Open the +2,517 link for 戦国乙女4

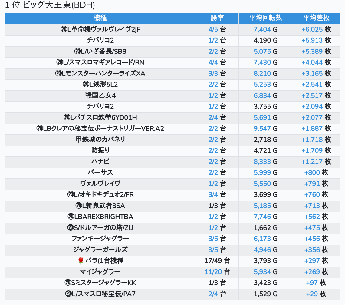pyautogui.click(x=312, y=95)
